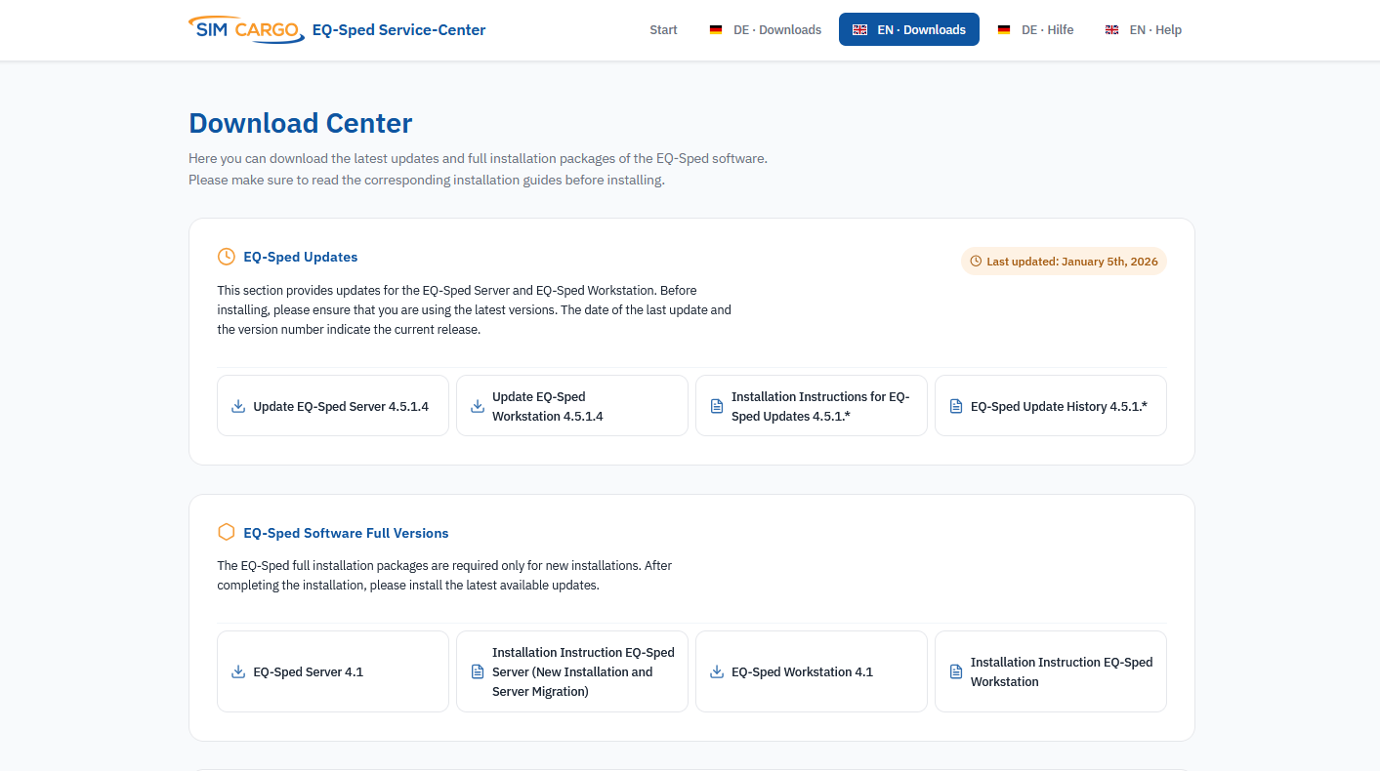The width and height of the screenshot is (1380, 771).
Task: Click download icon on Update EQ-Sped Workstation 4.5.1.4
Action: (x=478, y=405)
